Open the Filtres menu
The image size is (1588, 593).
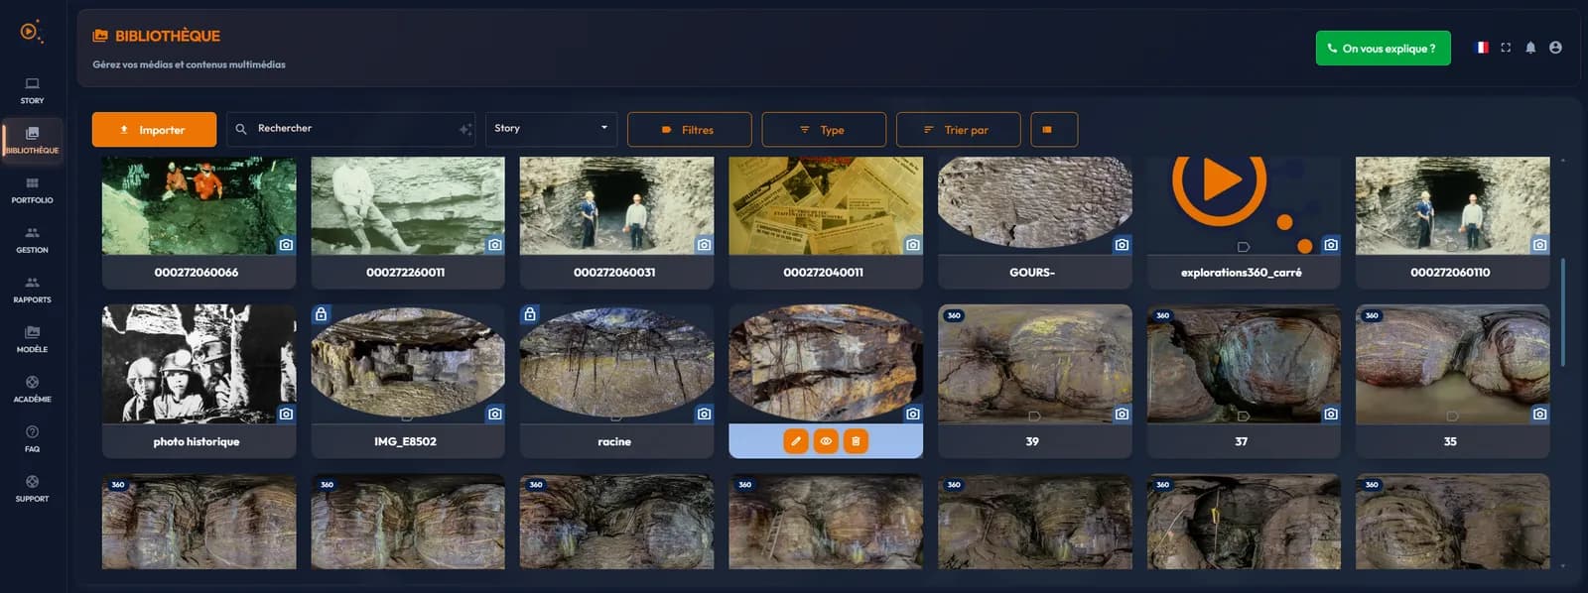pos(689,130)
